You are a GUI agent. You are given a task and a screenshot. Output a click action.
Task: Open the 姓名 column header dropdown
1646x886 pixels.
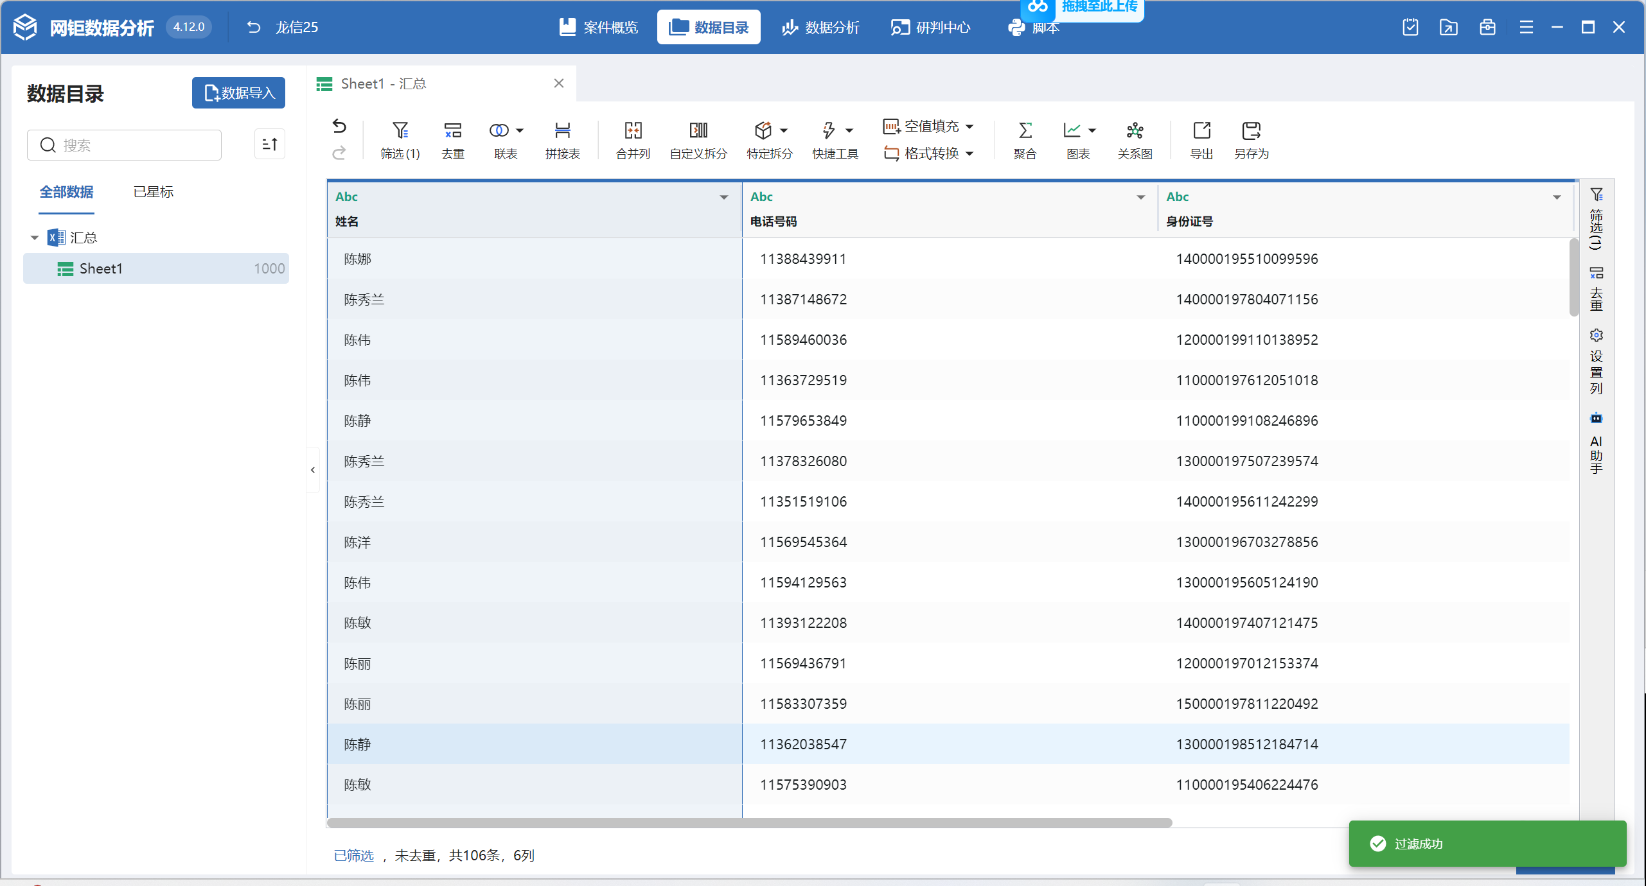tap(724, 197)
